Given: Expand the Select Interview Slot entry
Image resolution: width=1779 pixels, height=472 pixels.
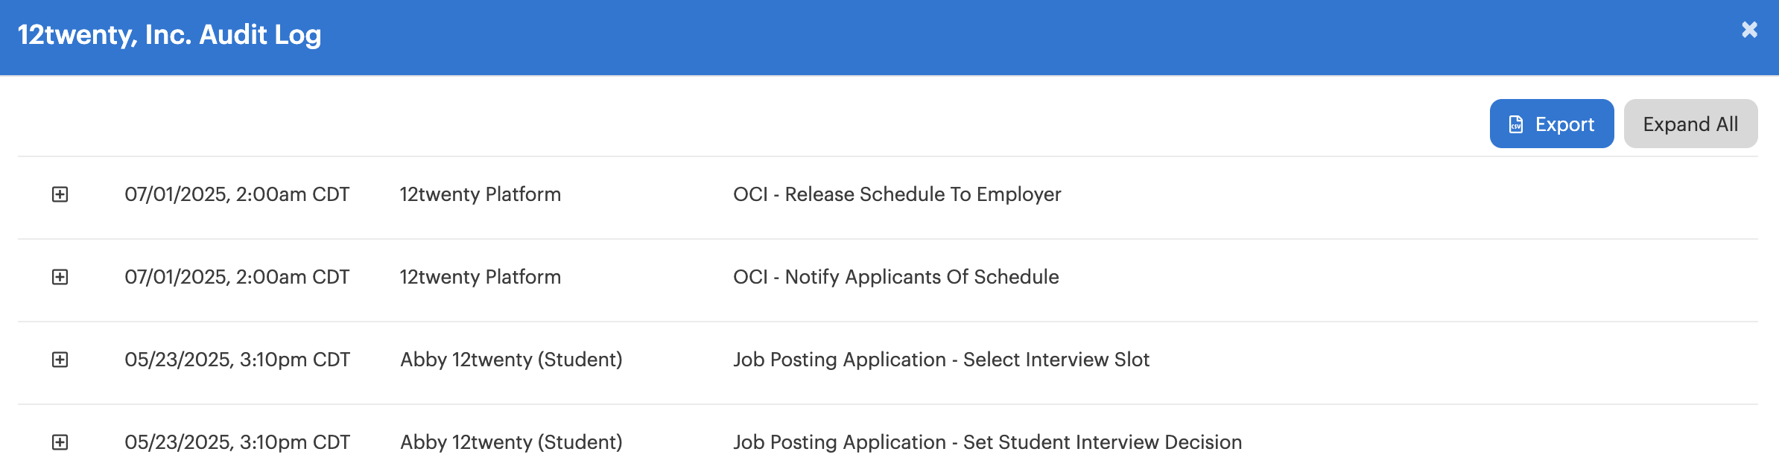Looking at the screenshot, I should pyautogui.click(x=60, y=360).
